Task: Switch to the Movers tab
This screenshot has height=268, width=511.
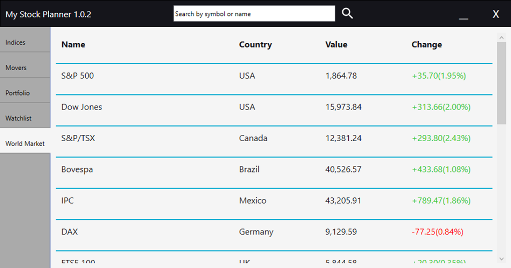Action: point(25,64)
